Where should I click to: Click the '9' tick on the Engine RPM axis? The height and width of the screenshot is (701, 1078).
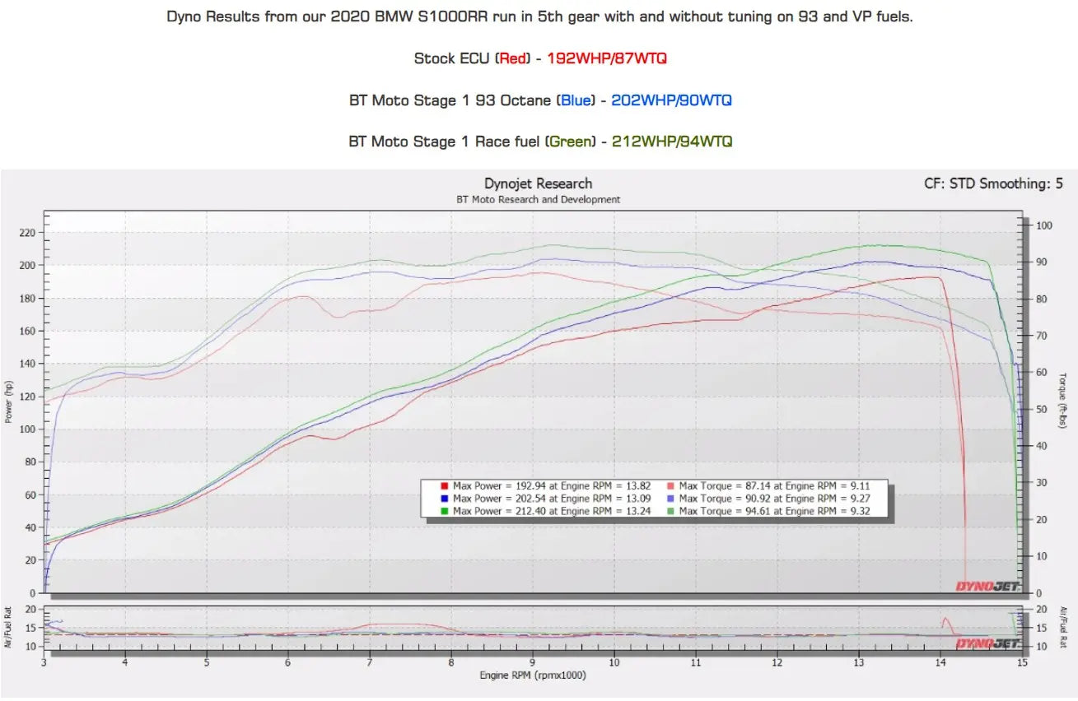click(x=533, y=662)
